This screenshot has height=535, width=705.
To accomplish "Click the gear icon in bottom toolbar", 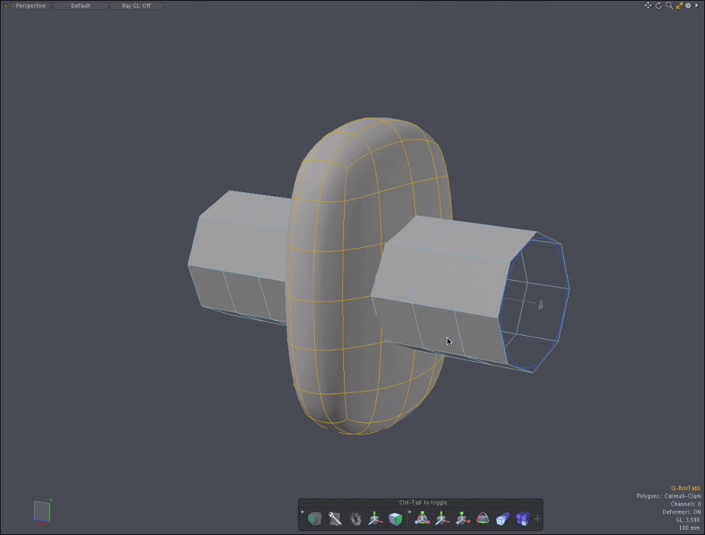I will coord(355,519).
